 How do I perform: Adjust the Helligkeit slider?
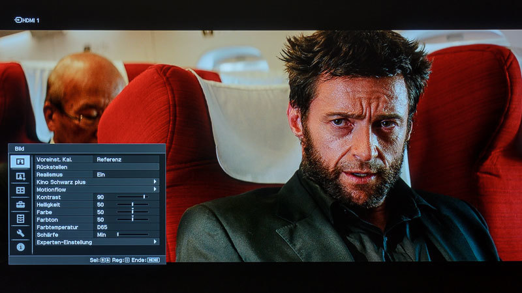click(132, 204)
